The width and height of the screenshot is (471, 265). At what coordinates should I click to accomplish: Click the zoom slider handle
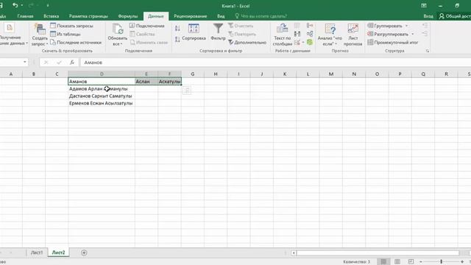coord(442,262)
